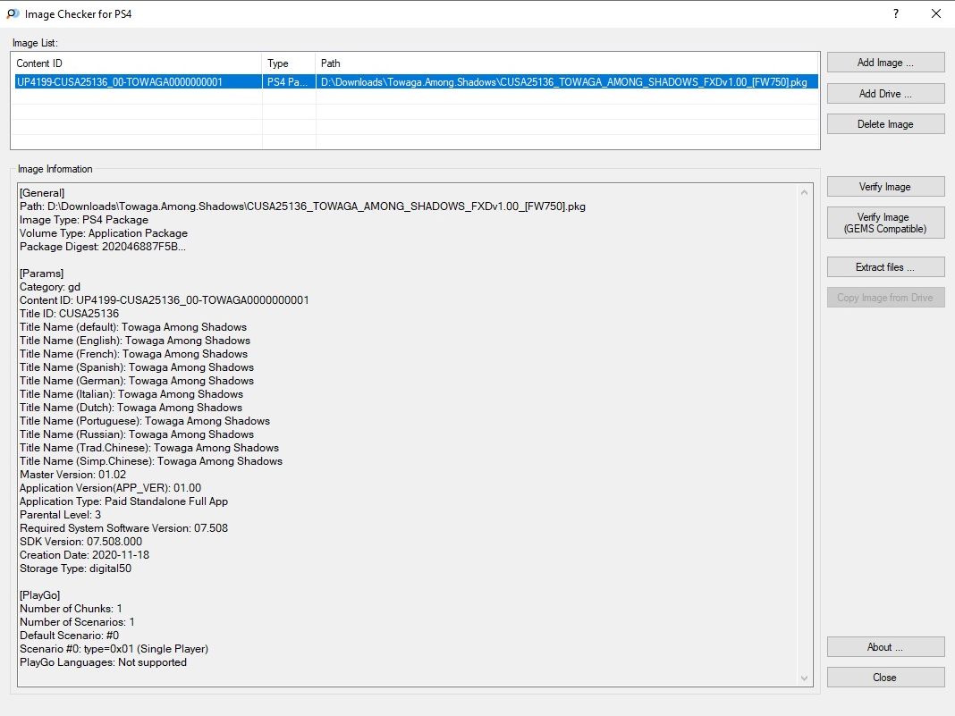Start verification with the Verify Image button
955x716 pixels.
click(x=885, y=187)
